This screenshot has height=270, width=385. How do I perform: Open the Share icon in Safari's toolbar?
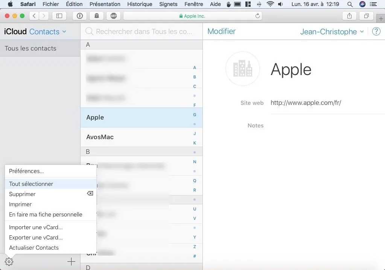(x=349, y=16)
